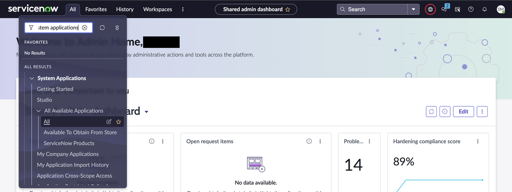
Task: Open the notifications bell
Action: tap(484, 9)
